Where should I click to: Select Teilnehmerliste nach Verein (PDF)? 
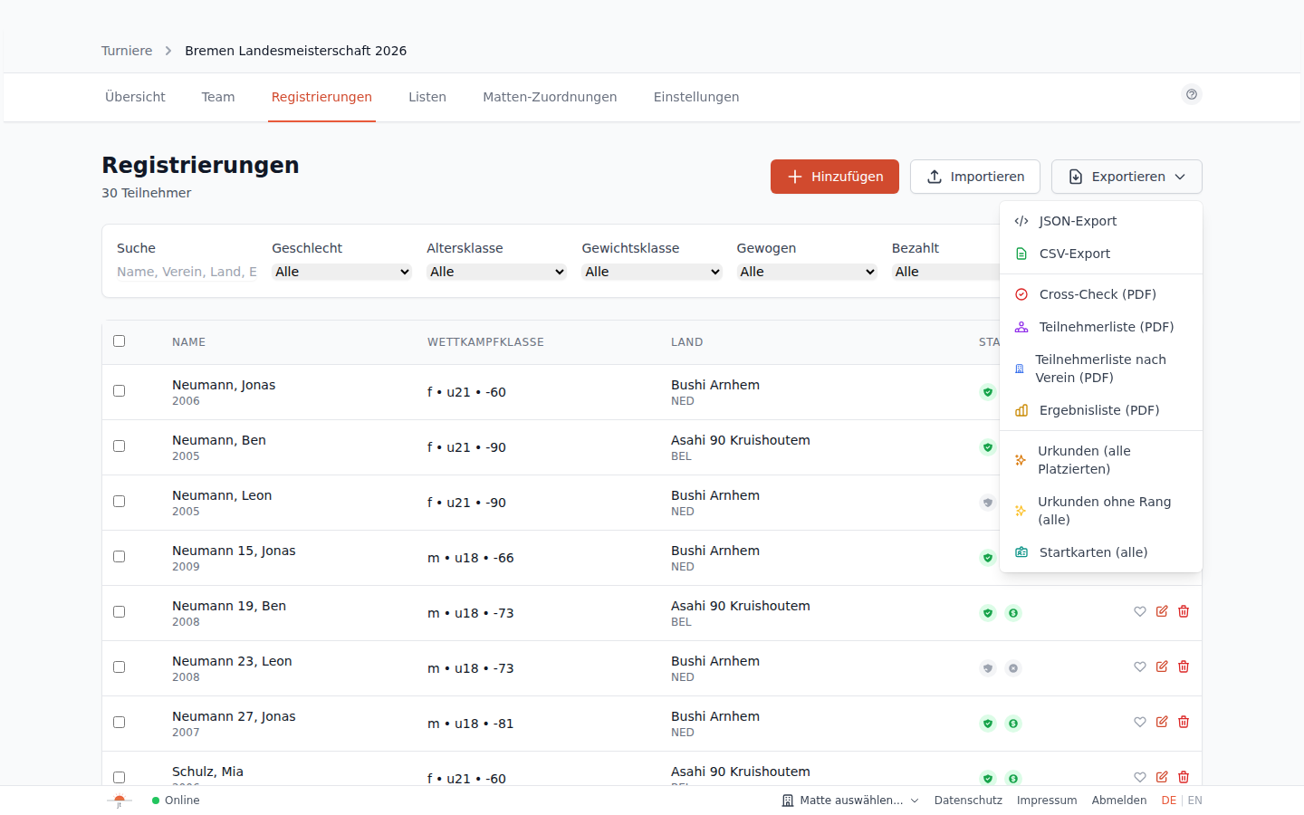pyautogui.click(x=1101, y=369)
